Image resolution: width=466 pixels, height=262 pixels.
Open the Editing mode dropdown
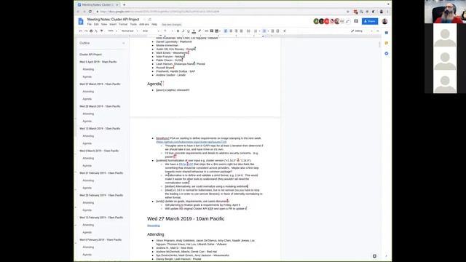click(x=361, y=31)
